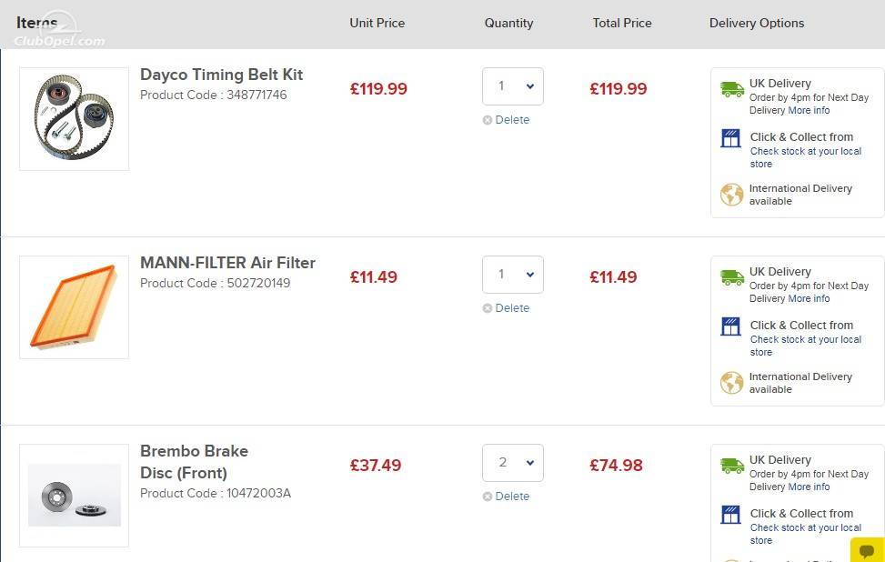Viewport: 885px width, 562px height.
Task: Click globe icon beside MANN-FILTER International Delivery
Action: tap(731, 383)
